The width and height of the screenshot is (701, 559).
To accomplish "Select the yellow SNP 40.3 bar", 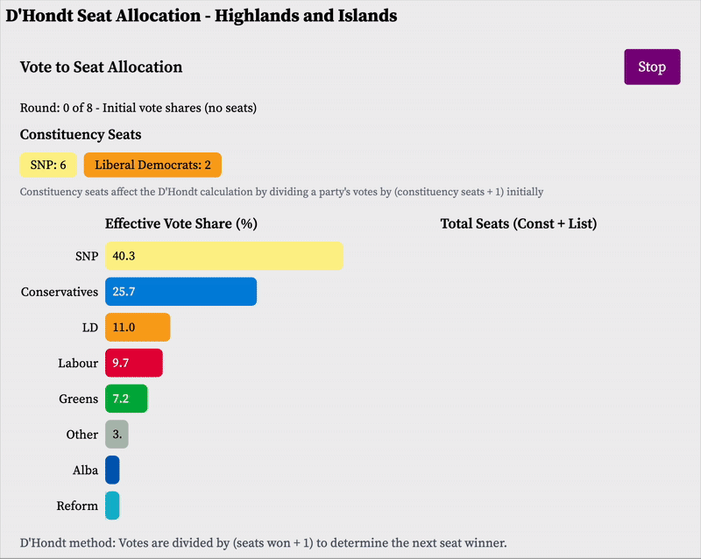I will [223, 256].
